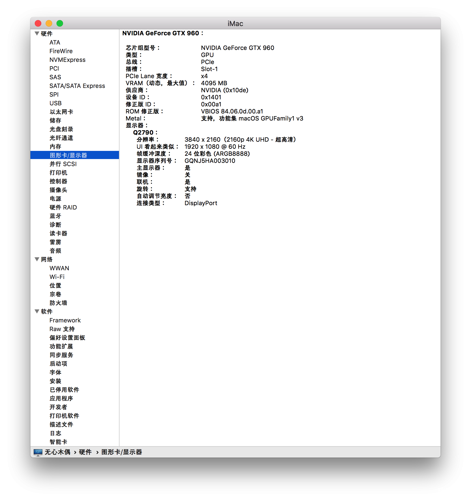Screen dimensions: 471x501
Task: Open the 储存 hardware entry
Action: [55, 121]
